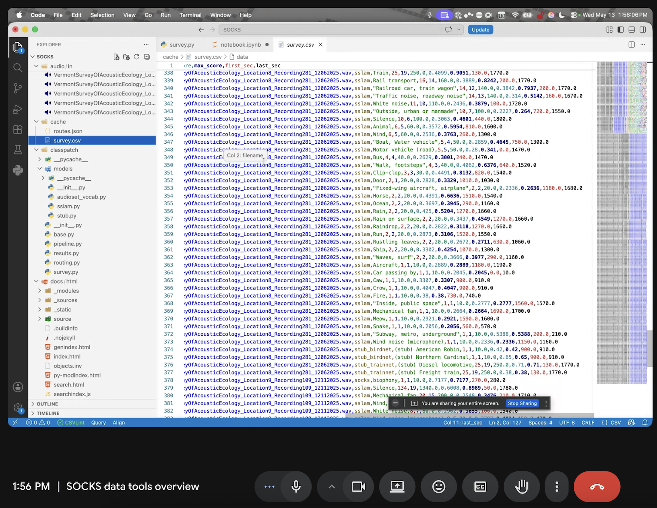The width and height of the screenshot is (657, 508).
Task: Toggle Meet screen presentation button
Action: pos(397,487)
